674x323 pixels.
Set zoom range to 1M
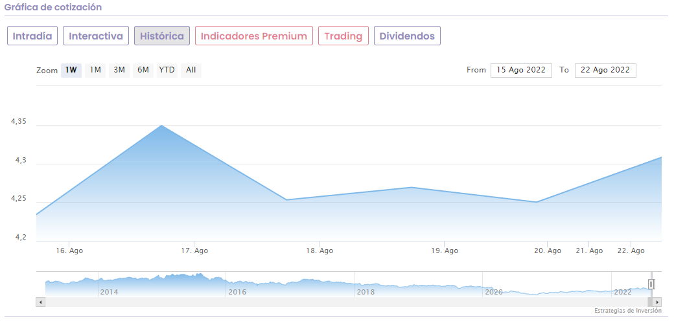(95, 70)
